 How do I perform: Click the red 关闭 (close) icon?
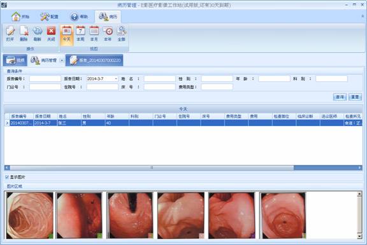pos(51,34)
